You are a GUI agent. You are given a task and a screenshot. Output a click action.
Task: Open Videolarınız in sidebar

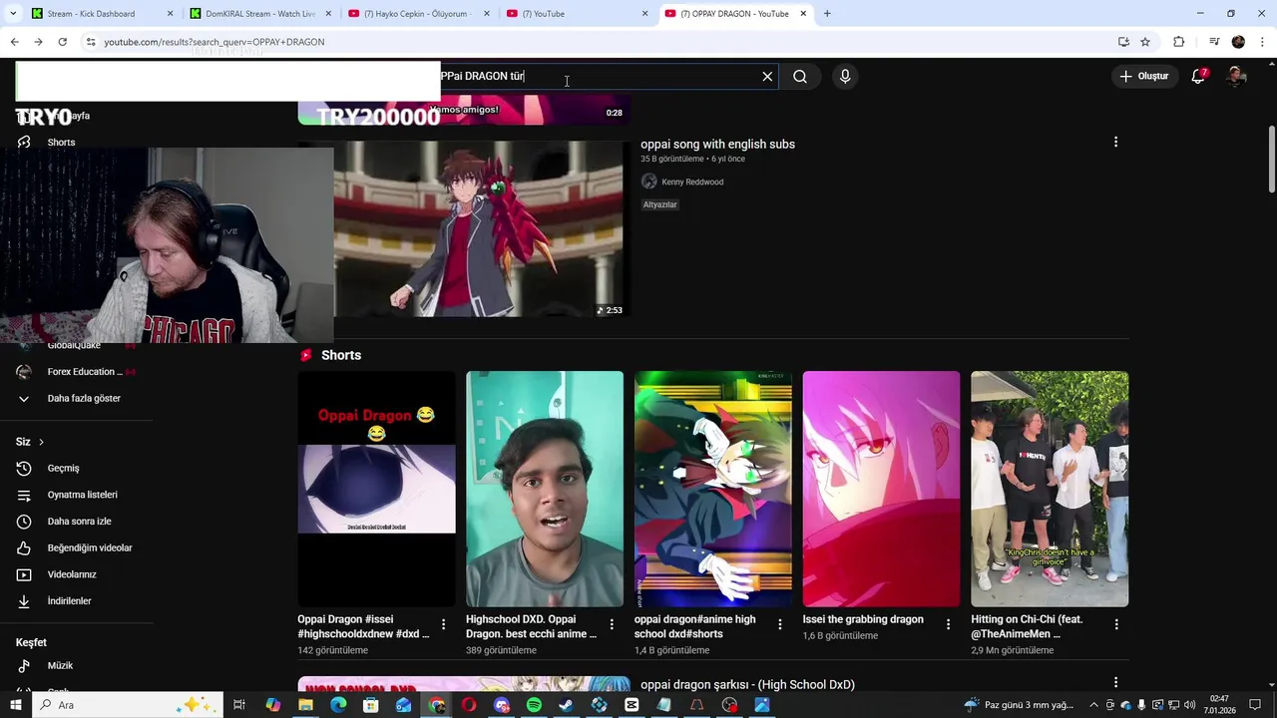pyautogui.click(x=71, y=574)
